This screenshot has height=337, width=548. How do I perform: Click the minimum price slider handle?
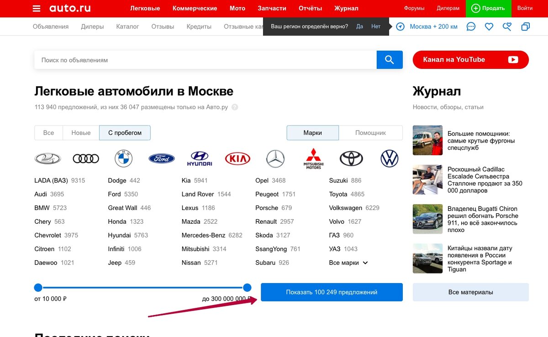coord(38,288)
